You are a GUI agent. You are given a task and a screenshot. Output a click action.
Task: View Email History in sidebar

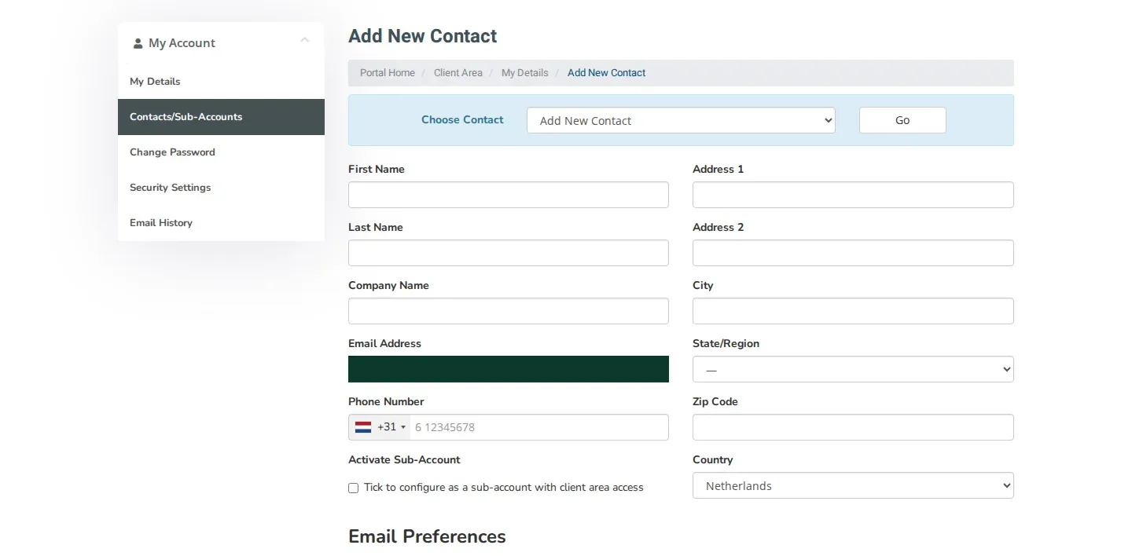(x=221, y=223)
